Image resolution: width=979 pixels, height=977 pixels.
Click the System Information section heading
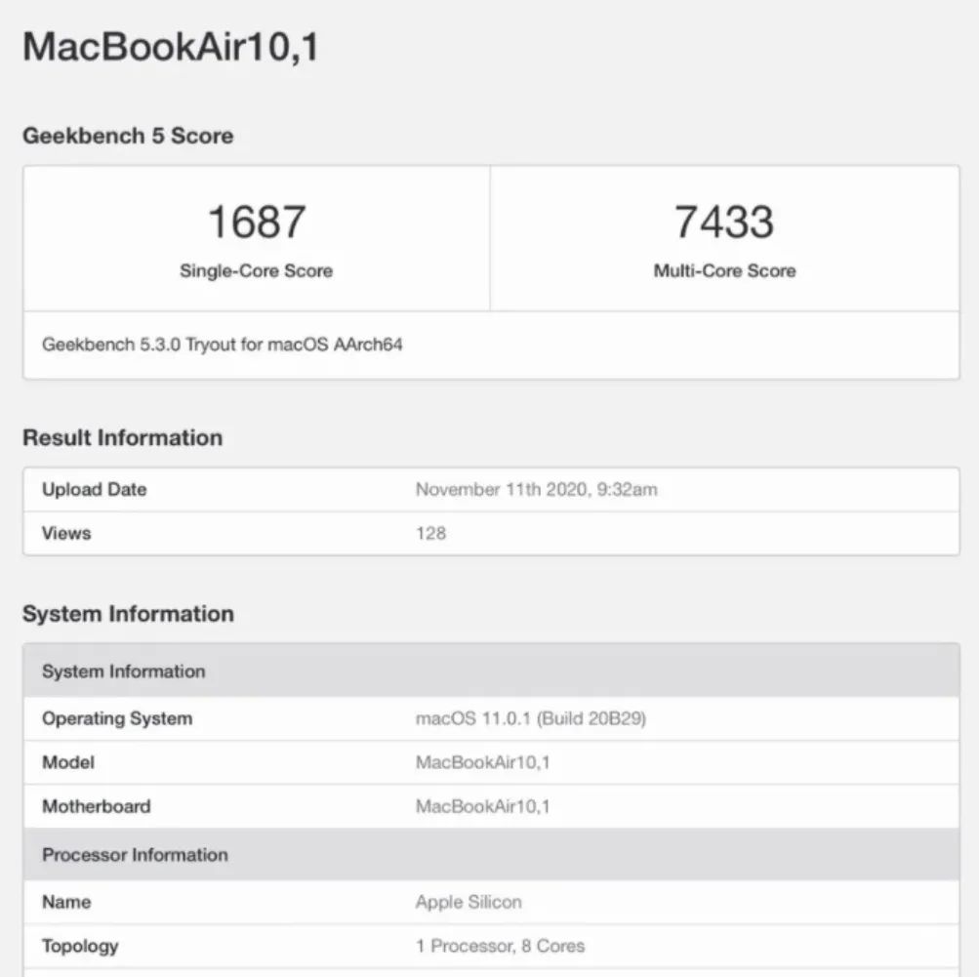(x=128, y=614)
